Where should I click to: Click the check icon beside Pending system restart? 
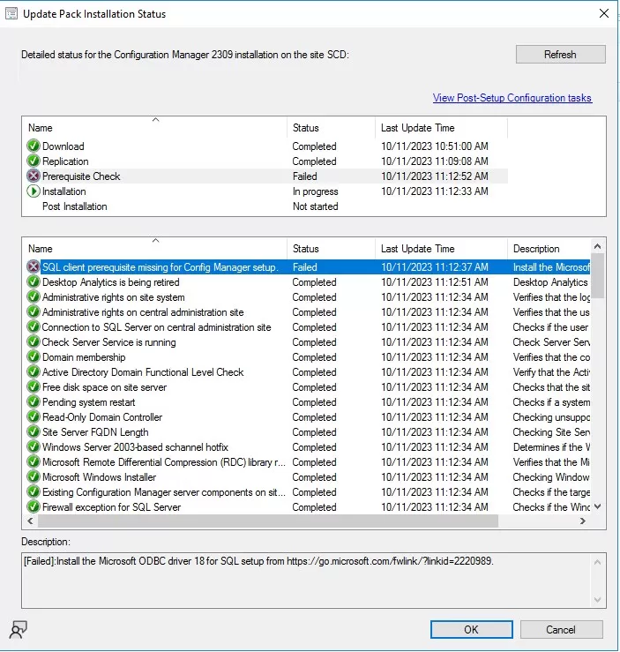[34, 401]
